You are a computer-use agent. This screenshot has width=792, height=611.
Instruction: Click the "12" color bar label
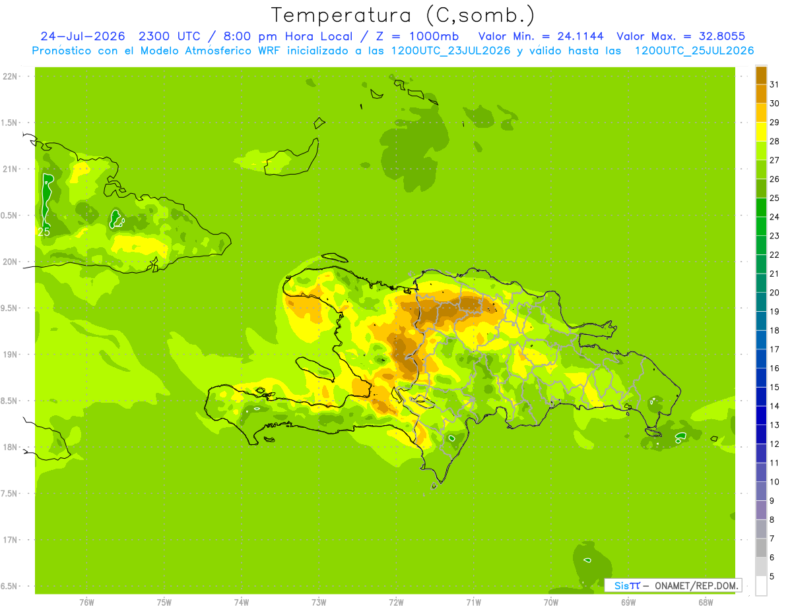[x=774, y=444]
